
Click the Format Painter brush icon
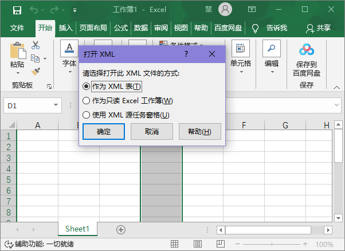pyautogui.click(x=36, y=71)
